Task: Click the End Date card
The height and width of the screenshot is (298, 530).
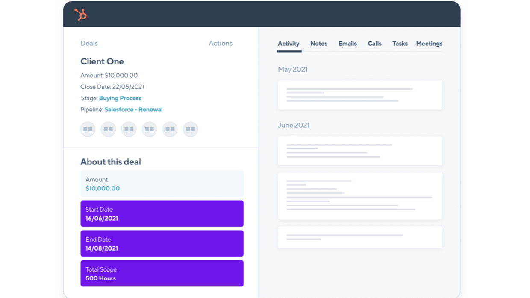Action: point(162,243)
